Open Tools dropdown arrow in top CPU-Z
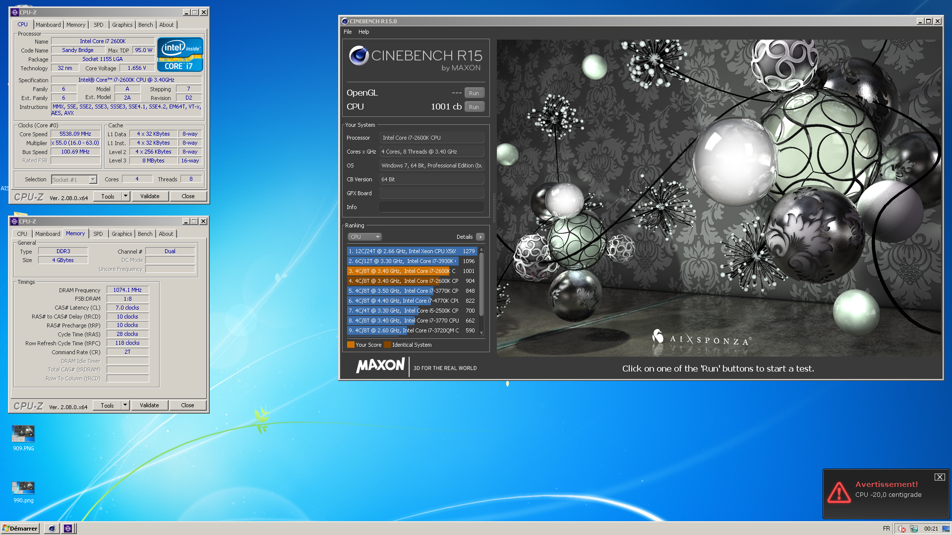 pyautogui.click(x=126, y=196)
